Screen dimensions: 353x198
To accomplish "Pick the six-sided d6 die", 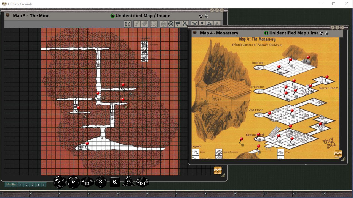I will coord(115,182).
